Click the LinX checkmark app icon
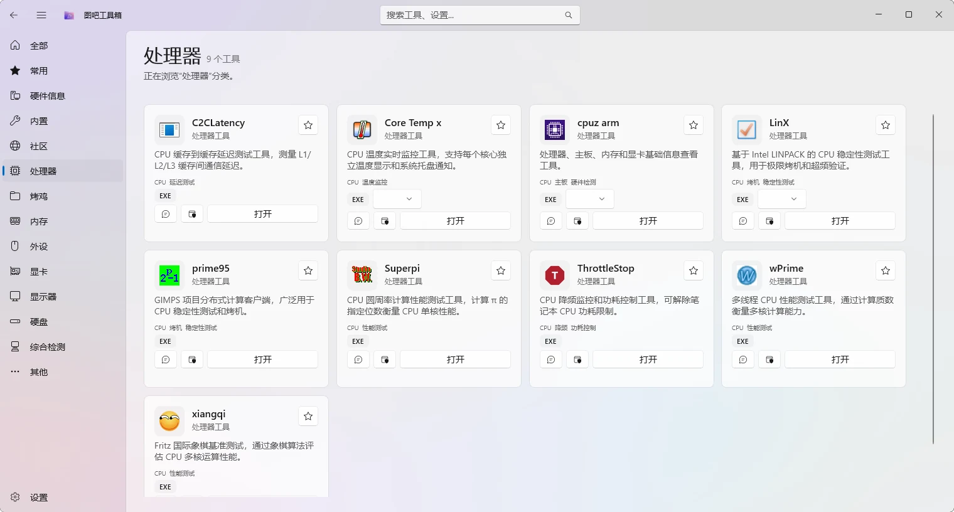 coord(747,130)
